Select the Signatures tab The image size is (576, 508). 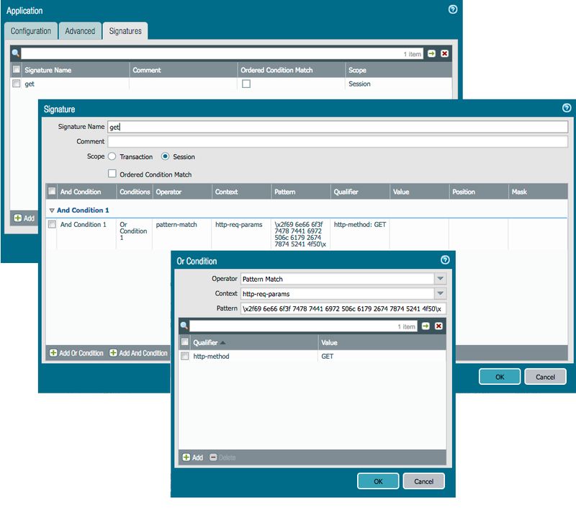point(125,31)
